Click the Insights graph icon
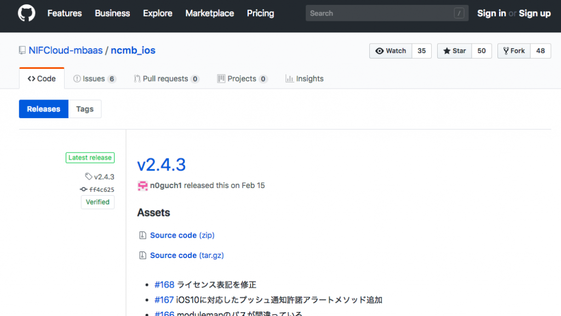The image size is (561, 316). click(x=289, y=78)
